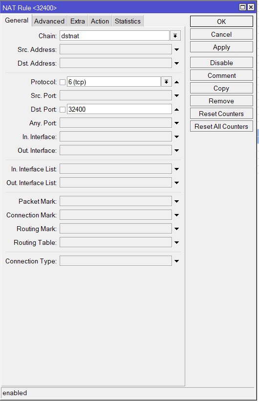The height and width of the screenshot is (402, 259).
Task: Expand the Connection Type field arrow
Action: [176, 261]
